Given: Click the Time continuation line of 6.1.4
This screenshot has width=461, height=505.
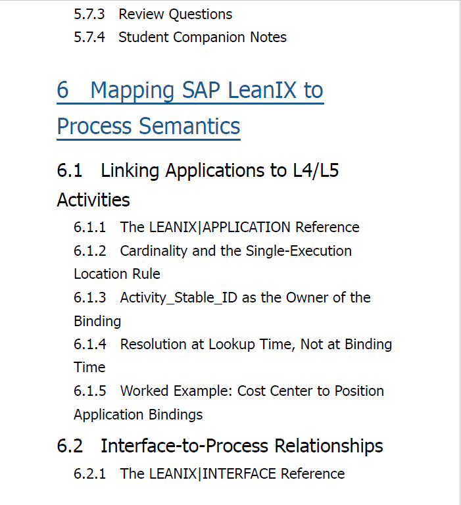Looking at the screenshot, I should pos(89,368).
